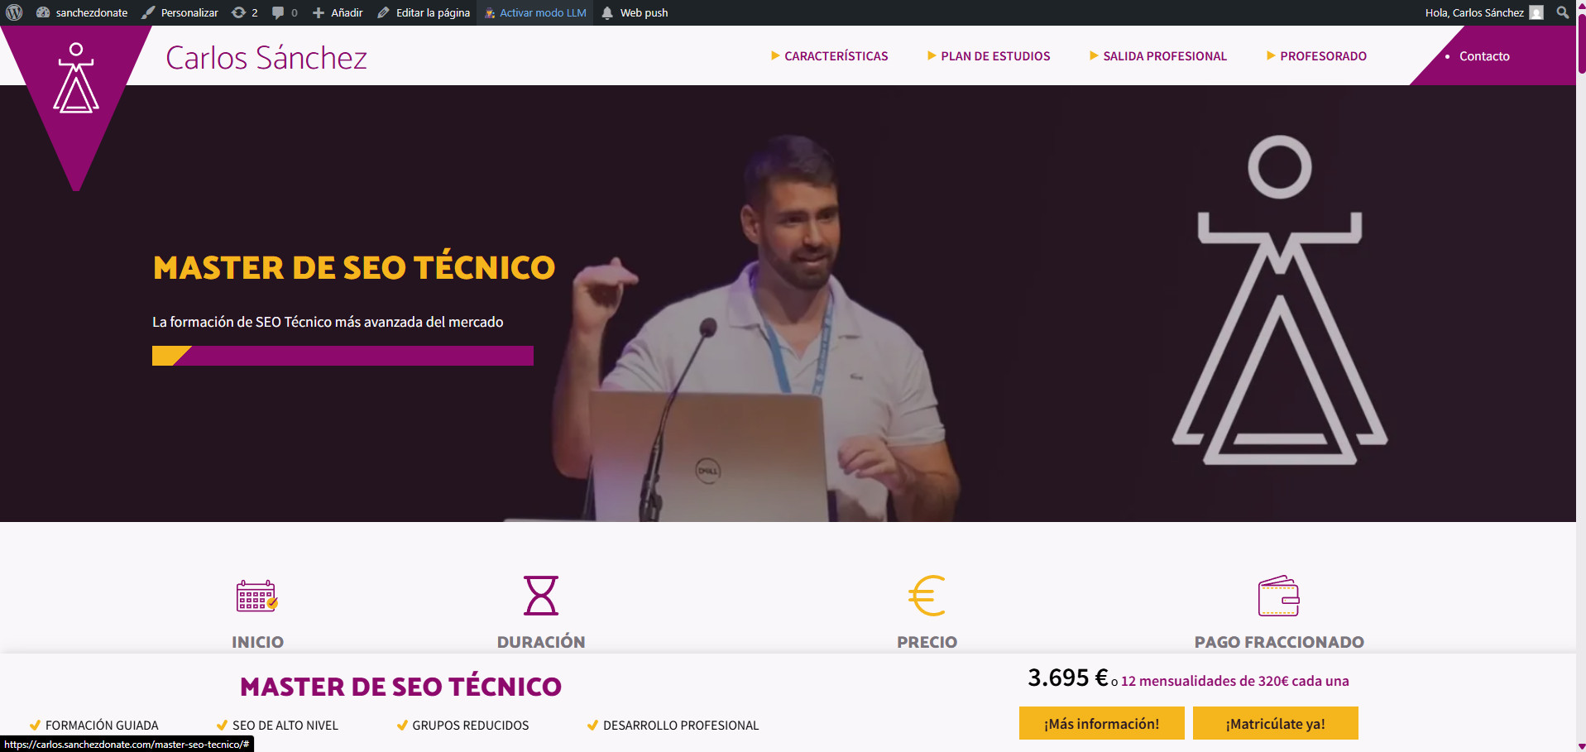Expand the Añadir new content menu
This screenshot has height=752, width=1586.
tap(338, 12)
